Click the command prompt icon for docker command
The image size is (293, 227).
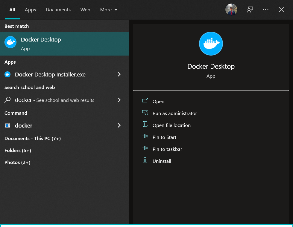click(x=7, y=125)
